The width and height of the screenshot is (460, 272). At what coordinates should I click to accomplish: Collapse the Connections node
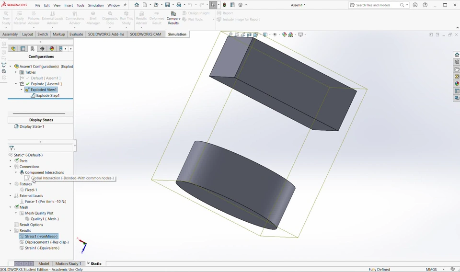point(10,167)
